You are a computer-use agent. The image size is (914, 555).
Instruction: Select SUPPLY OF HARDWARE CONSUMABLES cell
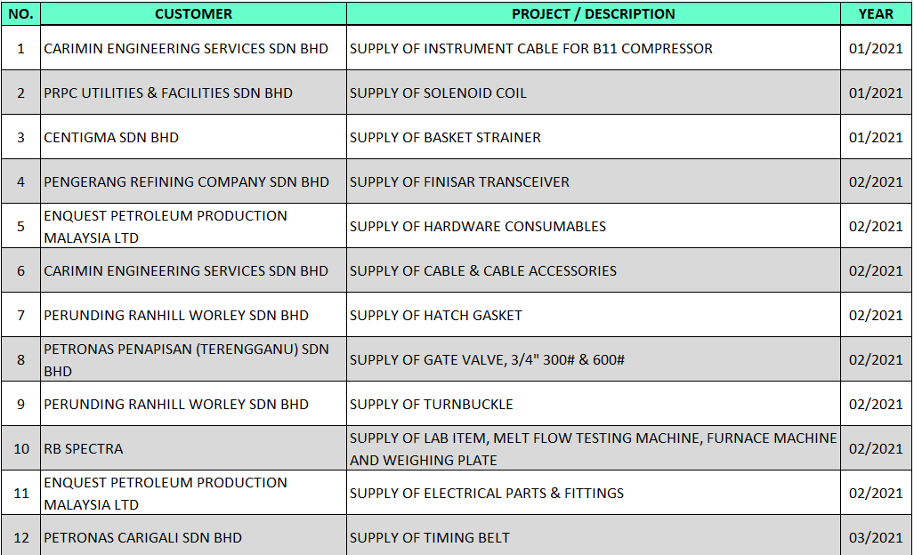tap(478, 226)
